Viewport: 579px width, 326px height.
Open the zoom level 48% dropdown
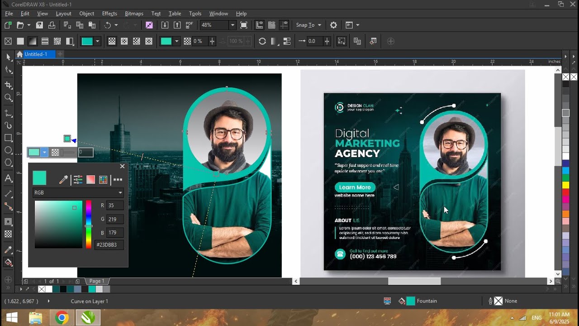233,25
